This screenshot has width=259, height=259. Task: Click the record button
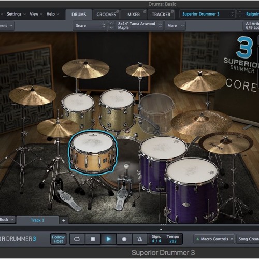[x=124, y=239]
